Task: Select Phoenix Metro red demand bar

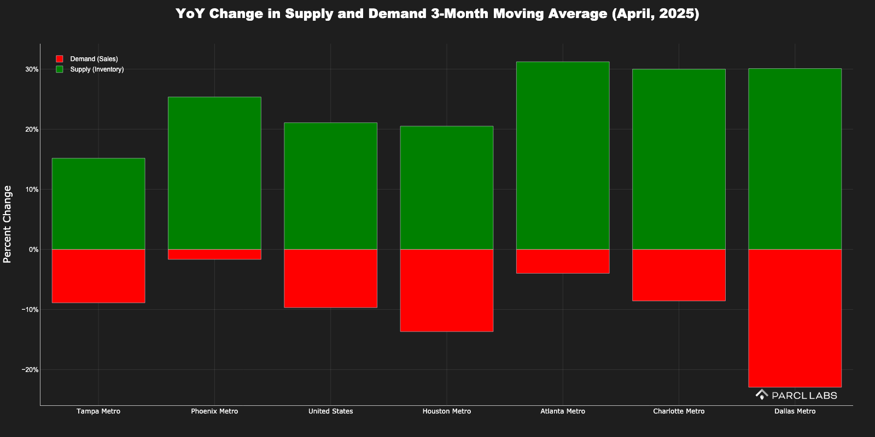Action: point(214,255)
